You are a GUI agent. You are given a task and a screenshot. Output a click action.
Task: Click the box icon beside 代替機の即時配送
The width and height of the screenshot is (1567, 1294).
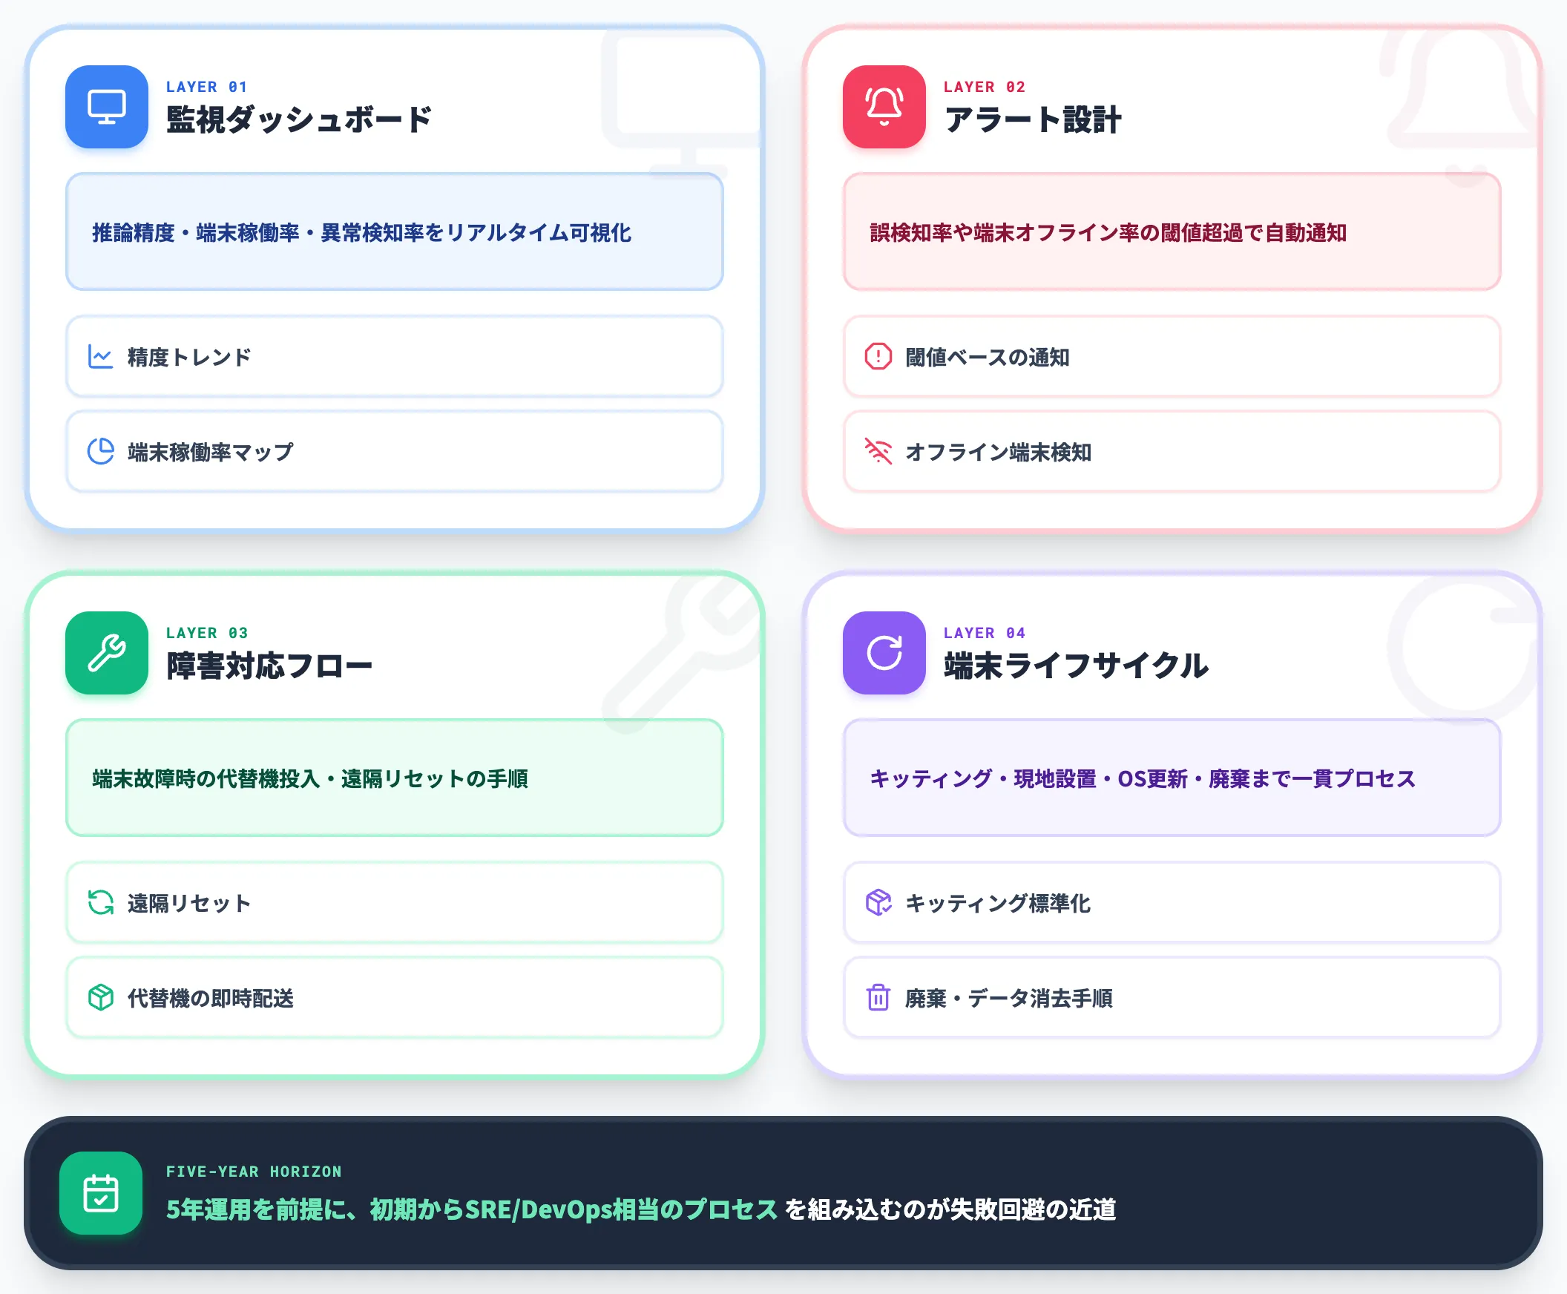(x=101, y=997)
